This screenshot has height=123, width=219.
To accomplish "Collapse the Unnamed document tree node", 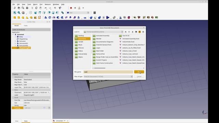I will pyautogui.click(x=13, y=35).
